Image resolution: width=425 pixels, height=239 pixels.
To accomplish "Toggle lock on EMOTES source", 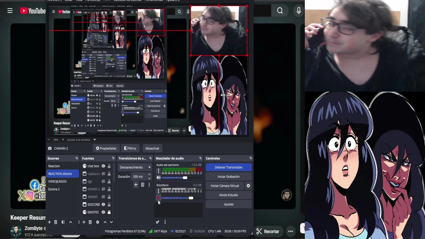I will coord(109,212).
